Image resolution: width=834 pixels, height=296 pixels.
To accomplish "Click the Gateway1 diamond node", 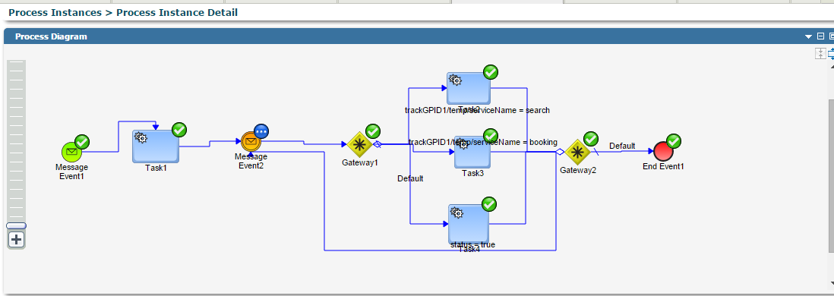I will point(359,144).
